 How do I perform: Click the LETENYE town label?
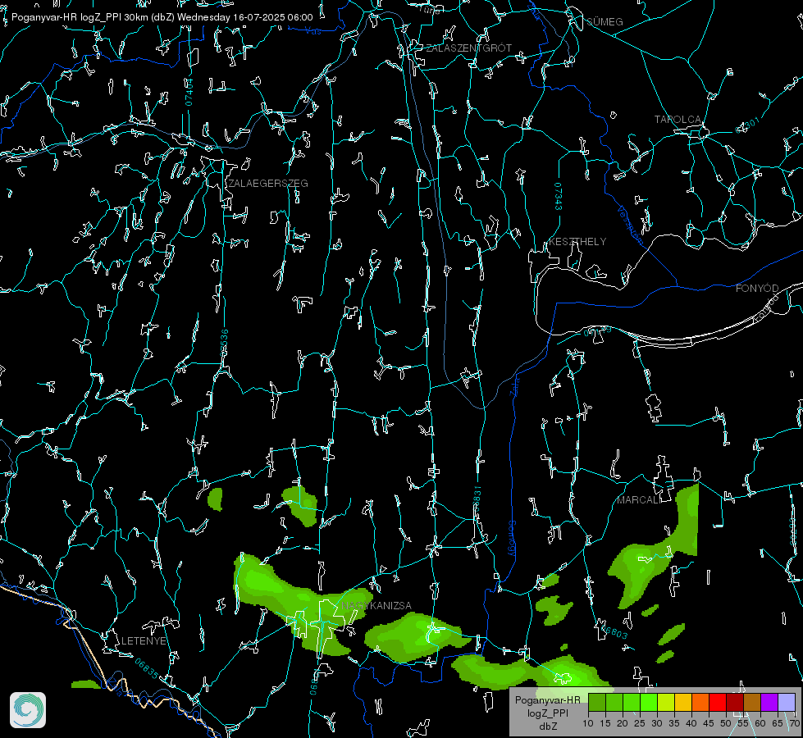click(x=144, y=641)
